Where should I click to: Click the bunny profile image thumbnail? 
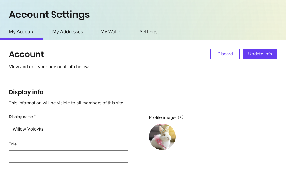tap(162, 137)
